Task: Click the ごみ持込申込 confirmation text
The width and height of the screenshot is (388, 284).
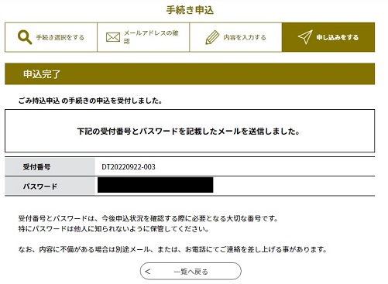Action: [91, 101]
